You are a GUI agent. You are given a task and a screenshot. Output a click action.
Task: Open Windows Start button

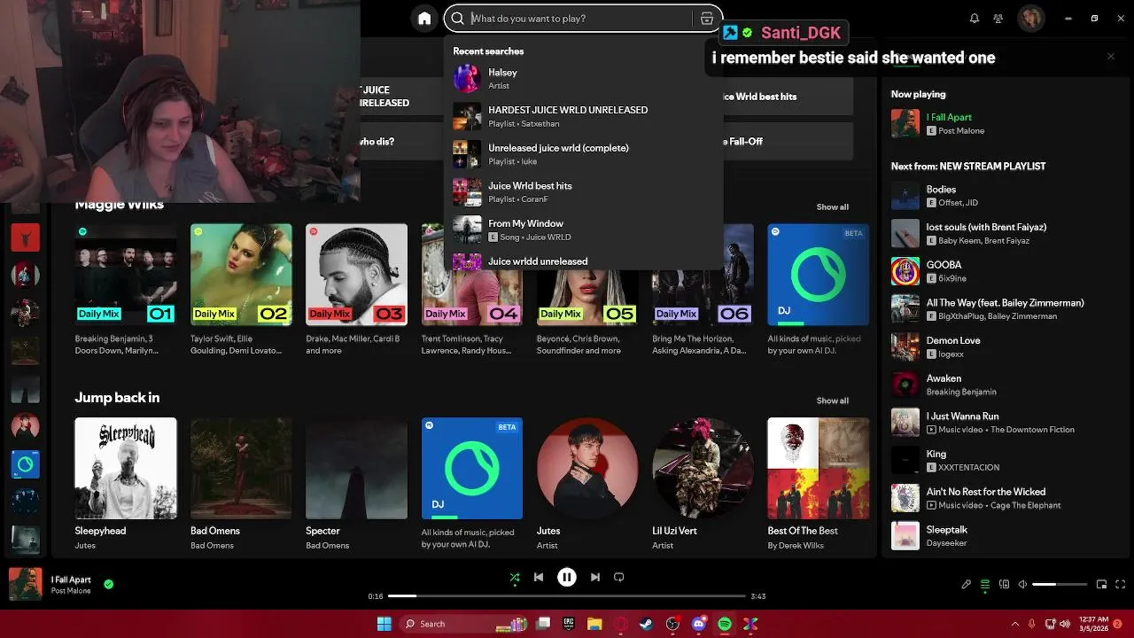tap(384, 624)
